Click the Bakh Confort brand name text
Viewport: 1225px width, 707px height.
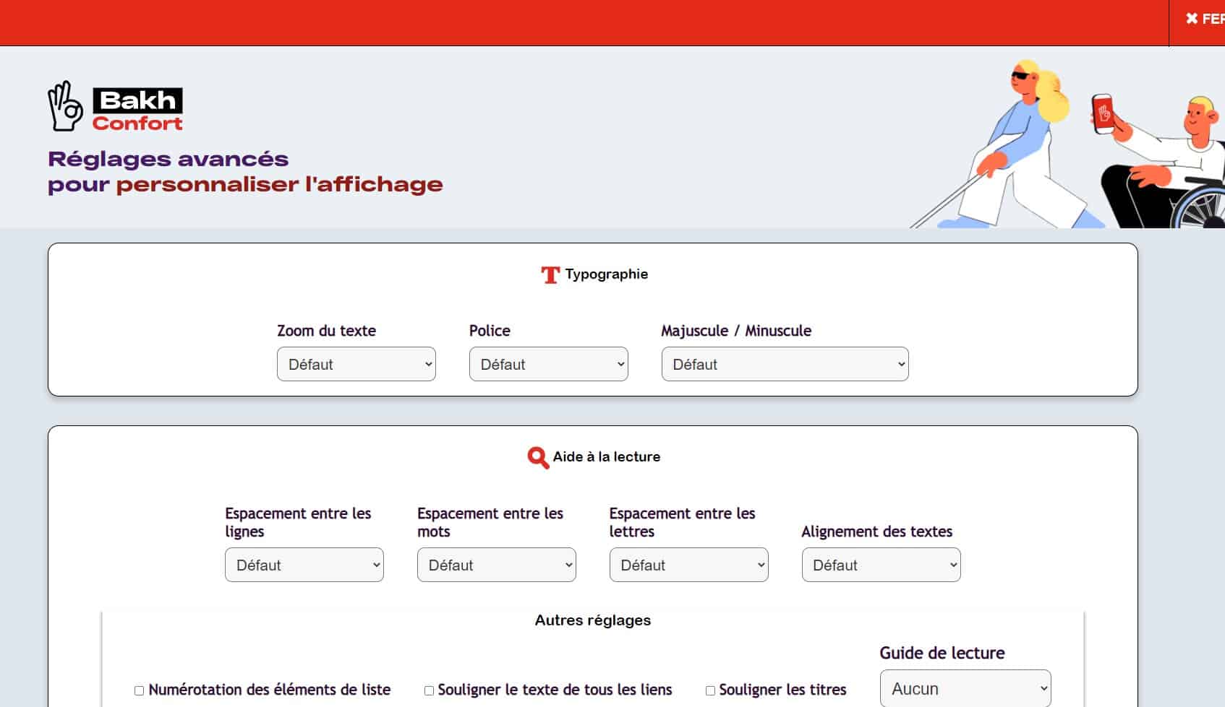(137, 110)
